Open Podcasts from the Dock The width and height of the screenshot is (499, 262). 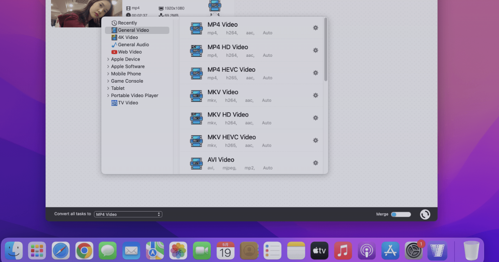pos(367,251)
